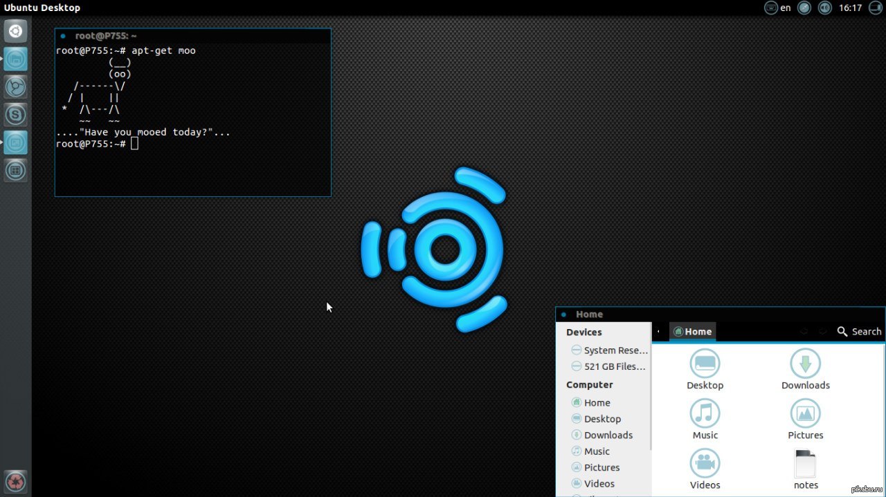
Task: Open the sound volume indicator
Action: pyautogui.click(x=824, y=8)
